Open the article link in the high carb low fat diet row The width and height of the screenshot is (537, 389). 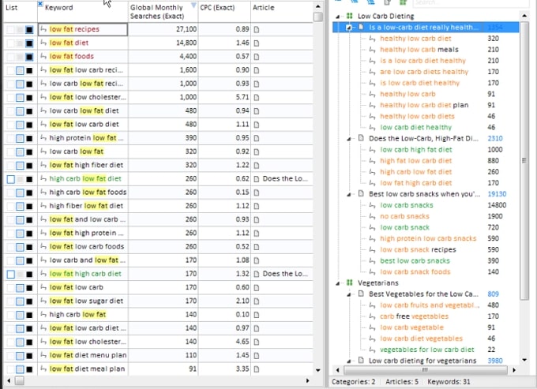tap(285, 178)
